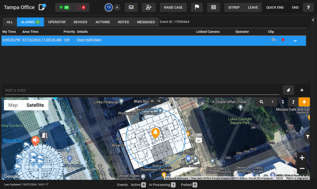This screenshot has height=189, width=317.
Task: Add the note with the plus button
Action: (x=302, y=90)
